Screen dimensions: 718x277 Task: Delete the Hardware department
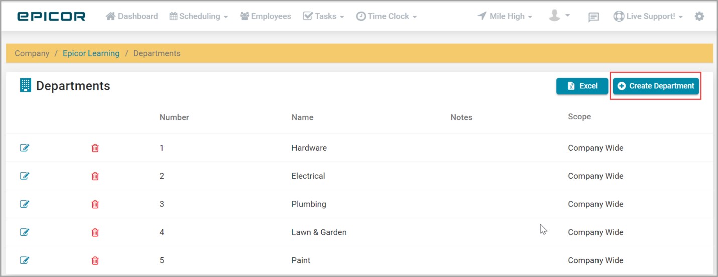95,148
